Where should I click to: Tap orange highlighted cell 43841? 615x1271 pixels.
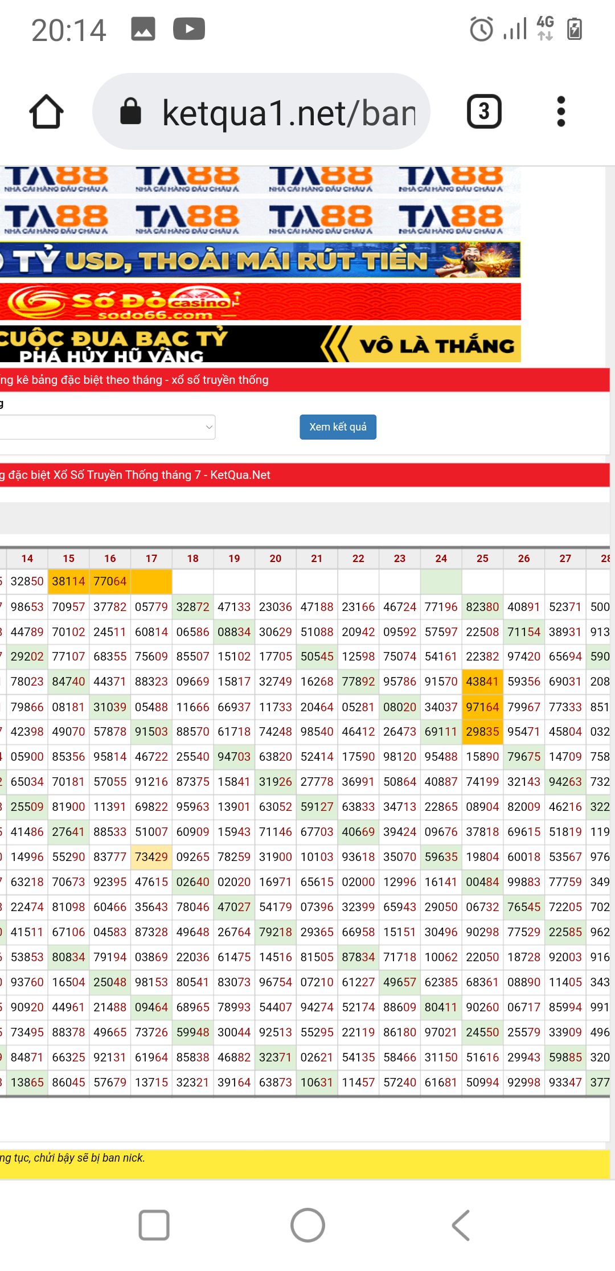pyautogui.click(x=482, y=682)
